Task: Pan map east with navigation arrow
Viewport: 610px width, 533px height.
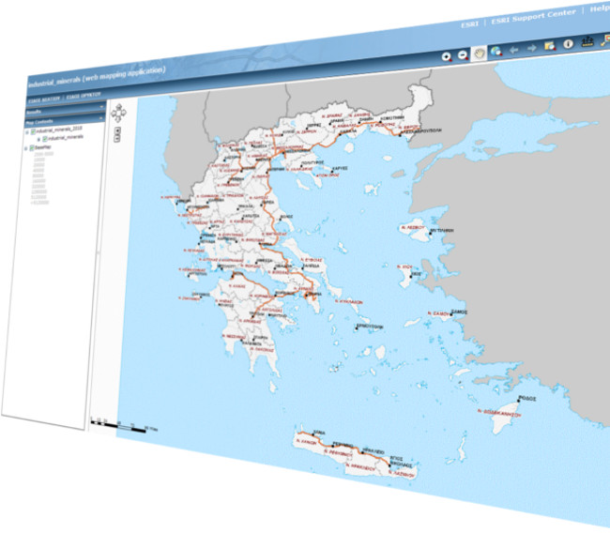Action: click(x=124, y=113)
